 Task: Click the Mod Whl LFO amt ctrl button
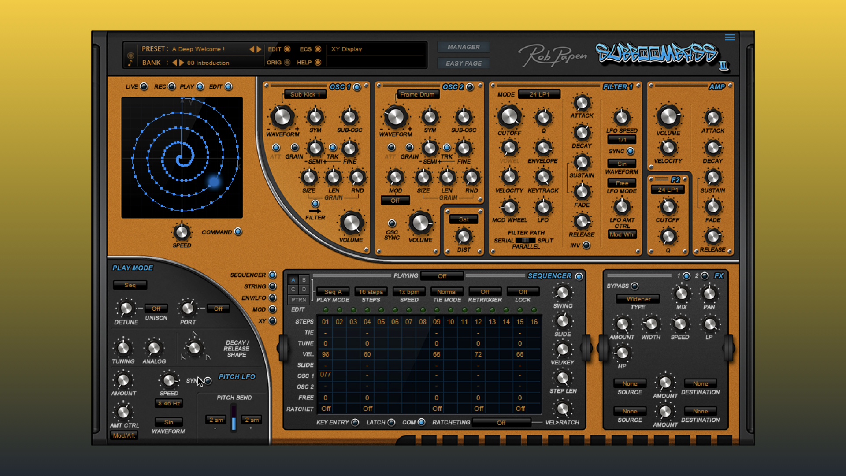(622, 234)
